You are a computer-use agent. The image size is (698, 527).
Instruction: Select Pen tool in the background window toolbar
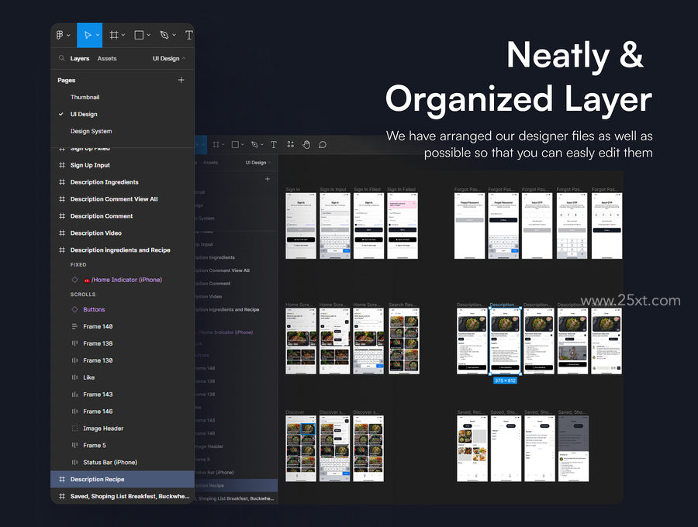click(254, 144)
